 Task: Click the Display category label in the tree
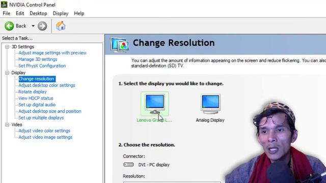[18, 73]
